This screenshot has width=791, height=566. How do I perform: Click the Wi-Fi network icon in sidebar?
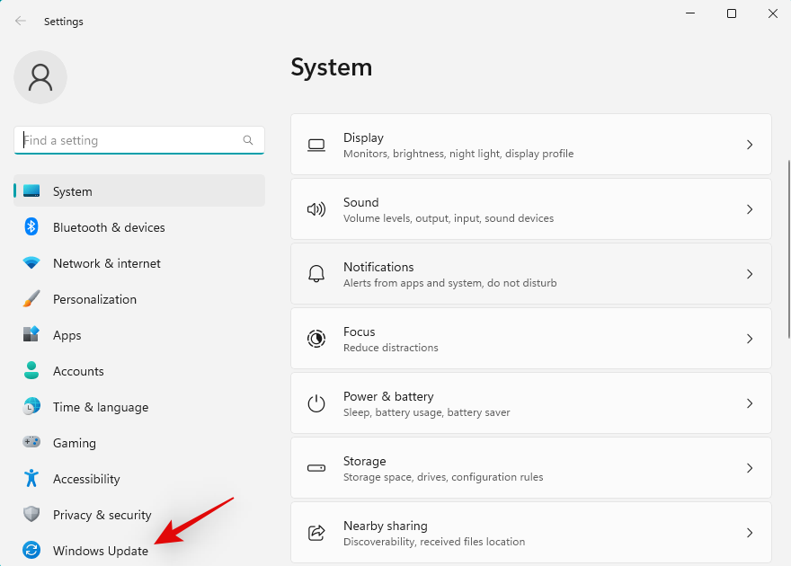pos(31,262)
